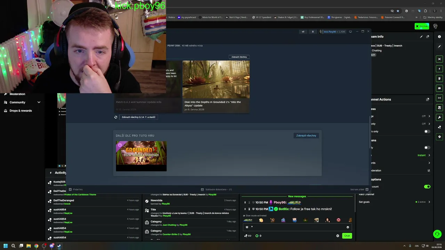Open the Grounded Digital Artbook & Soundtrack DLC
Viewport: 445px width, 250px height.
141,156
